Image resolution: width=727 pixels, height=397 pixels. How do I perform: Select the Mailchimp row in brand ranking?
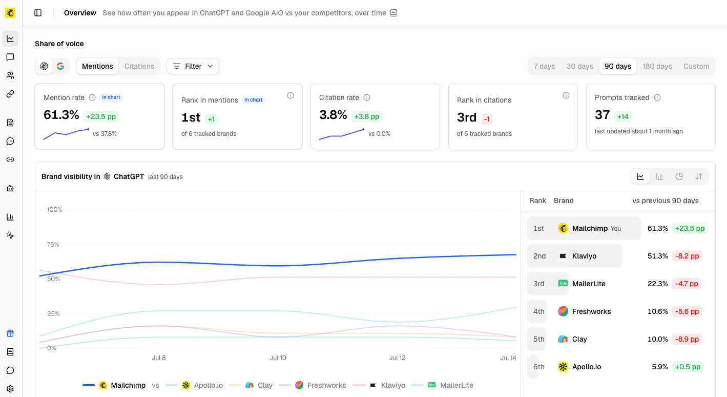coord(618,228)
